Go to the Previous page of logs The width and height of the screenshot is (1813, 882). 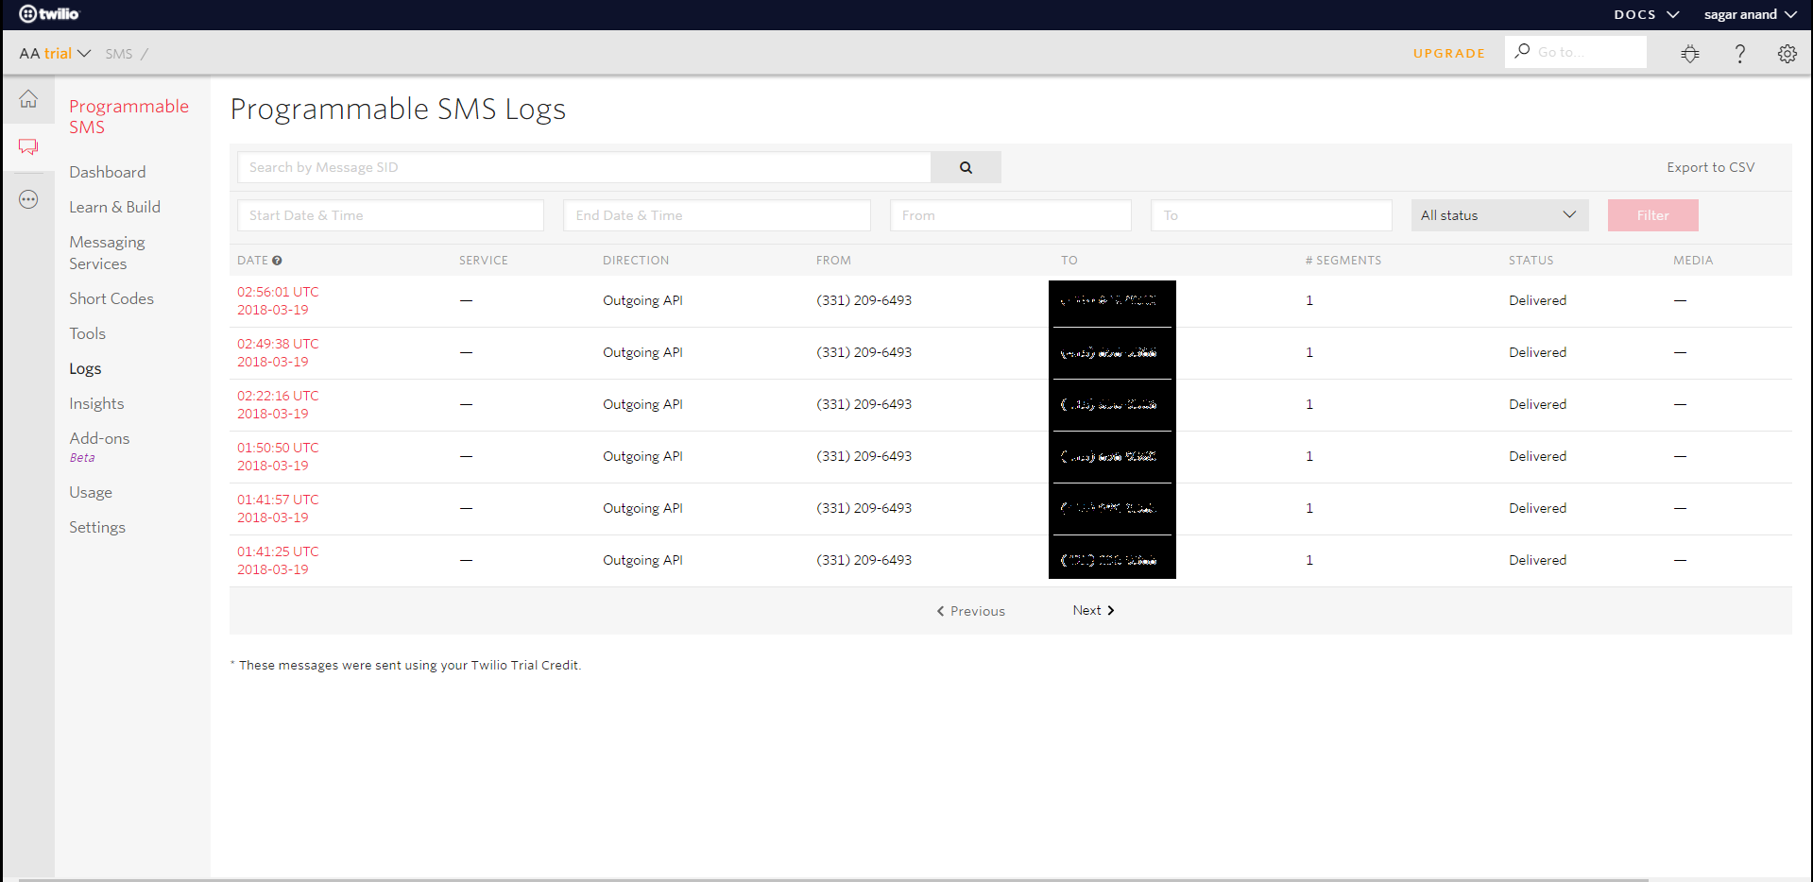click(970, 611)
